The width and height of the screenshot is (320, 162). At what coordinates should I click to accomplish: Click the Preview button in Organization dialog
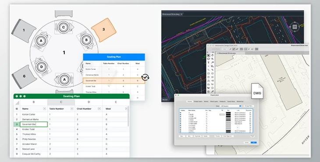point(217,136)
